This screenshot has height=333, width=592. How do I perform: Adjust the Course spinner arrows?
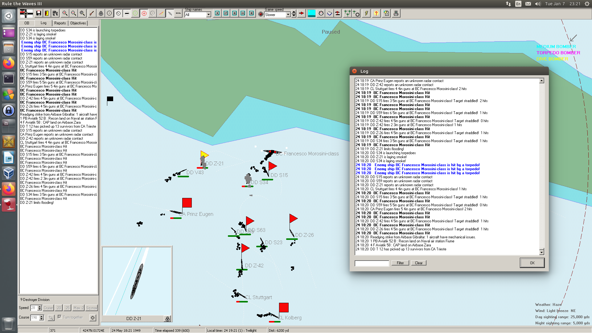coord(42,318)
